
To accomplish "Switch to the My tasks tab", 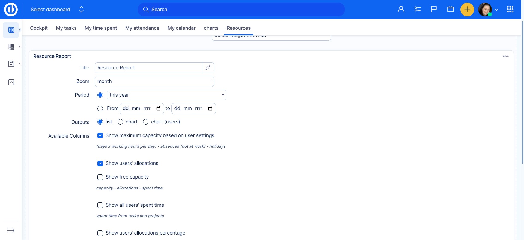I will [x=66, y=28].
